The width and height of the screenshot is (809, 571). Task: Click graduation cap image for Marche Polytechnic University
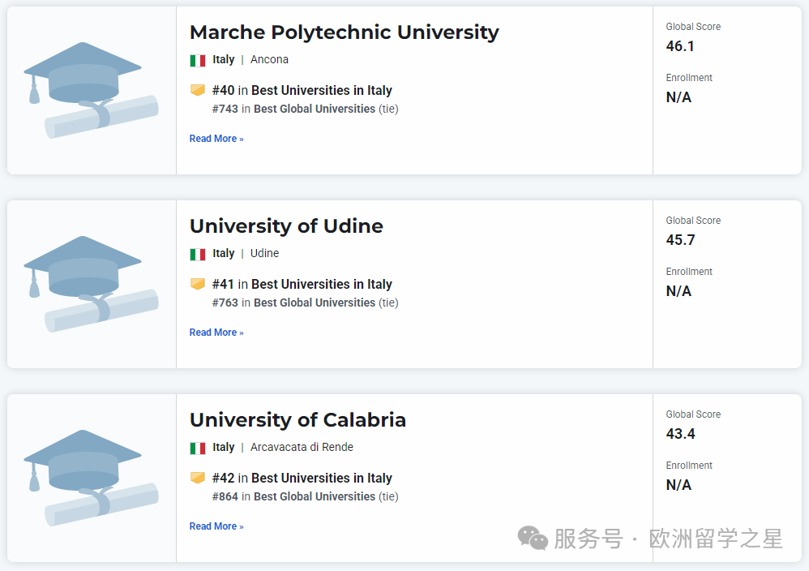(x=91, y=90)
